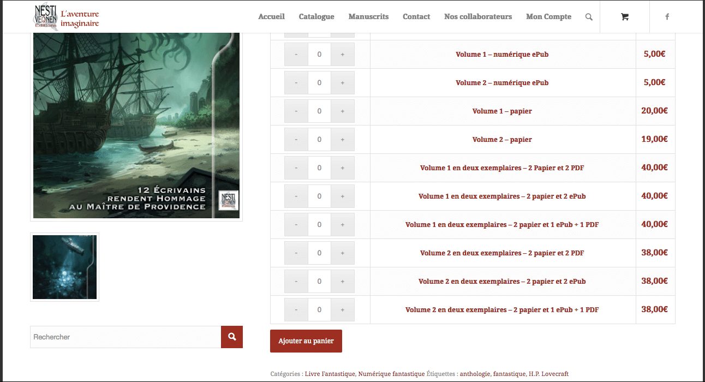Viewport: 705px width, 382px height.
Task: Open the fantastique tag link
Action: coord(509,374)
